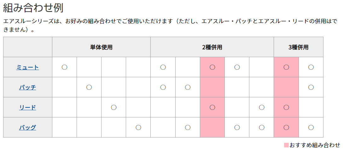This screenshot has width=343, height=151.
Task: Click the 3種併用 column header
Action: tap(298, 47)
